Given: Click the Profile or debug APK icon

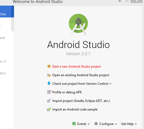Looking at the screenshot, I should (49, 92).
